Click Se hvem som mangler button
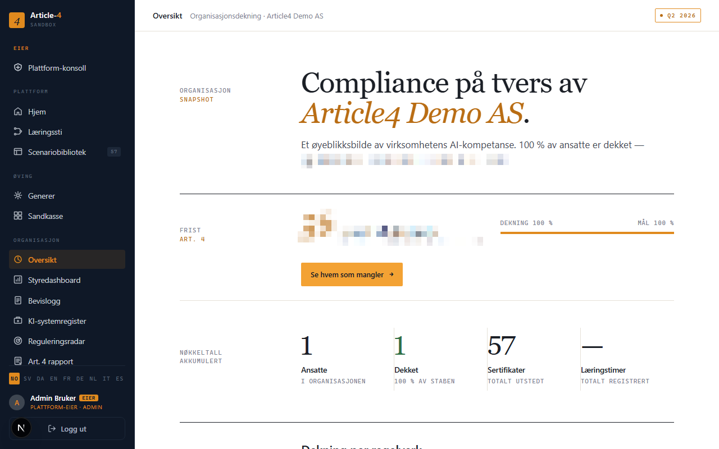The height and width of the screenshot is (449, 719). (x=352, y=274)
